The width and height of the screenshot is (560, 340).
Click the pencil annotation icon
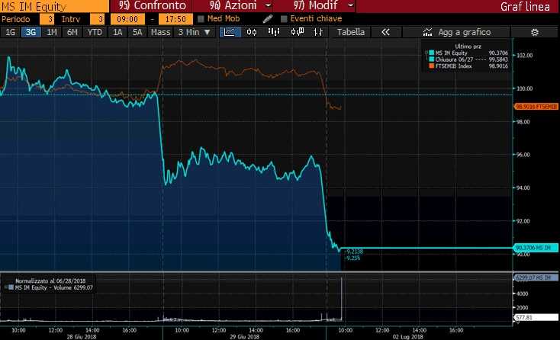click(x=268, y=19)
